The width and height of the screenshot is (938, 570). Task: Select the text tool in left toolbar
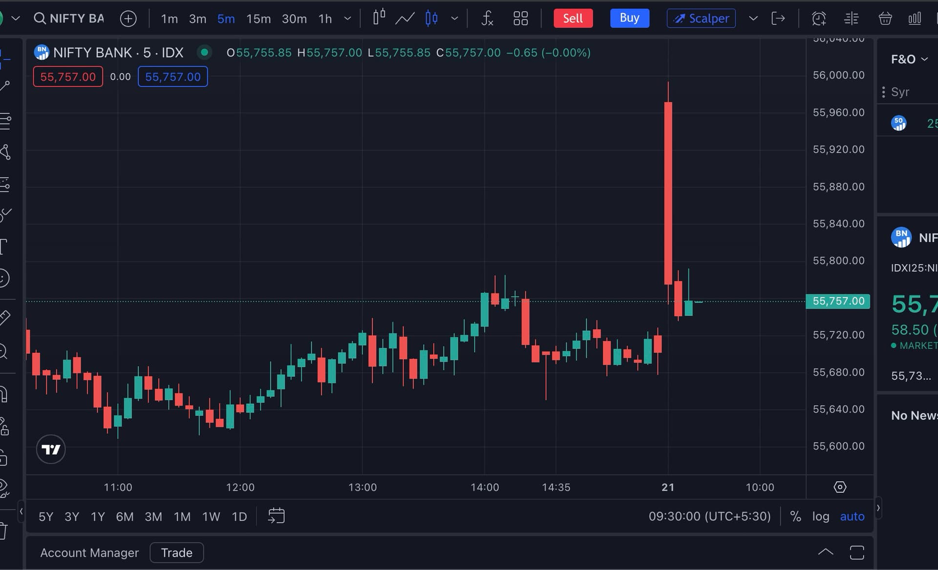coord(4,246)
